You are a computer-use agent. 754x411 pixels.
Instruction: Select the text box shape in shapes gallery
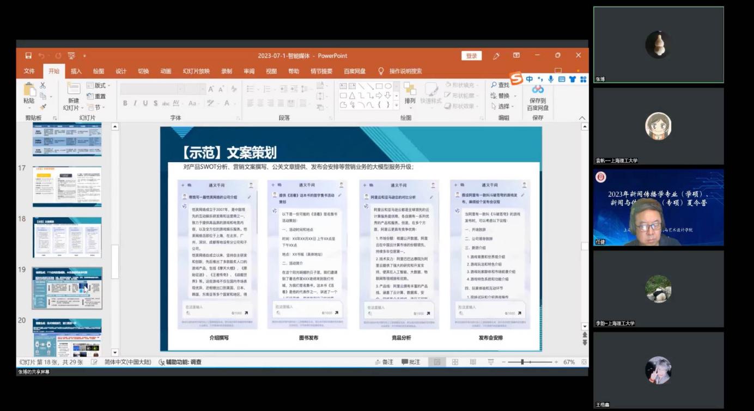[343, 86]
